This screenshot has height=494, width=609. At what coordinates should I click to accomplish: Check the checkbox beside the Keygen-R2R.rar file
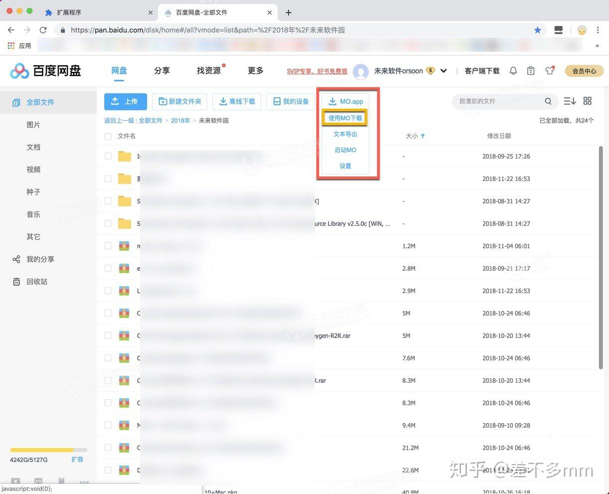[x=108, y=335]
